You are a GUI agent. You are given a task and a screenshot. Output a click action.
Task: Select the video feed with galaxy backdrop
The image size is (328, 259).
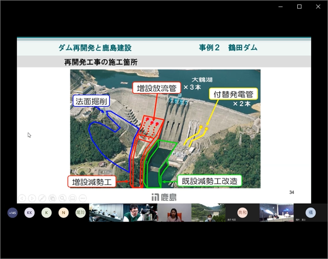(276, 213)
